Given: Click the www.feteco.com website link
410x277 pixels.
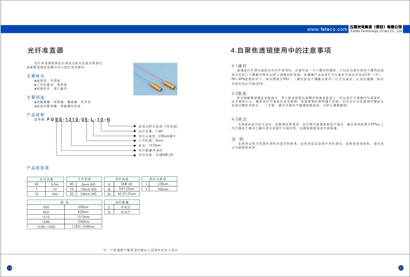Looking at the screenshot, I should (327, 29).
